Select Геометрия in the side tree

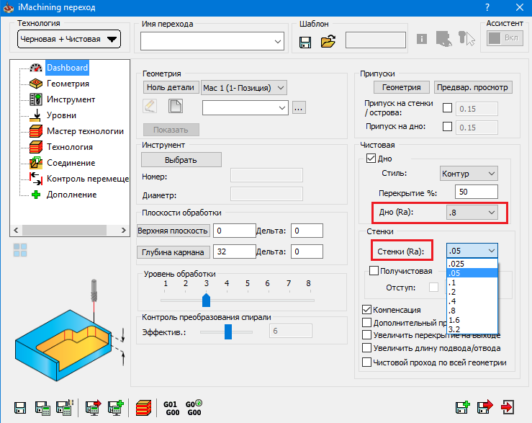click(68, 84)
